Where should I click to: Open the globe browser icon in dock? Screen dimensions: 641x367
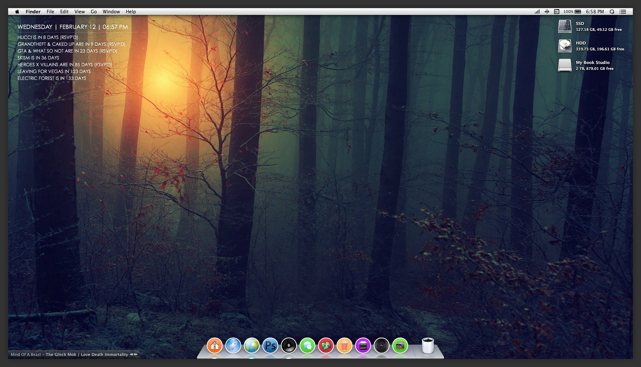click(252, 346)
